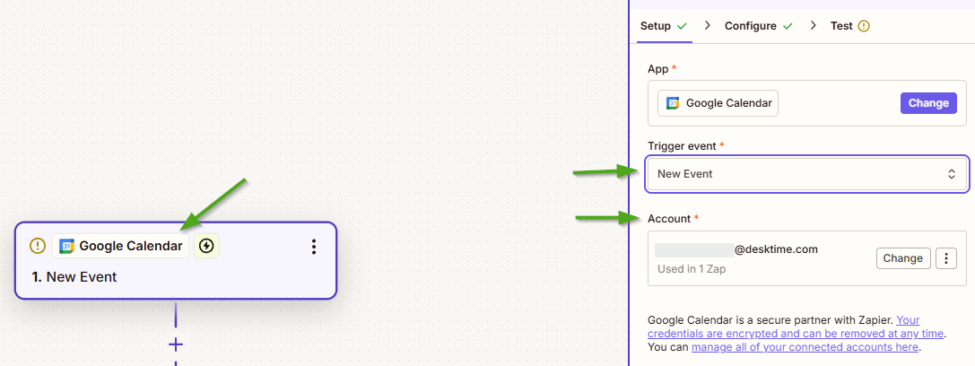This screenshot has height=366, width=975.
Task: Click the chevron between Setup and Configure
Action: [707, 26]
